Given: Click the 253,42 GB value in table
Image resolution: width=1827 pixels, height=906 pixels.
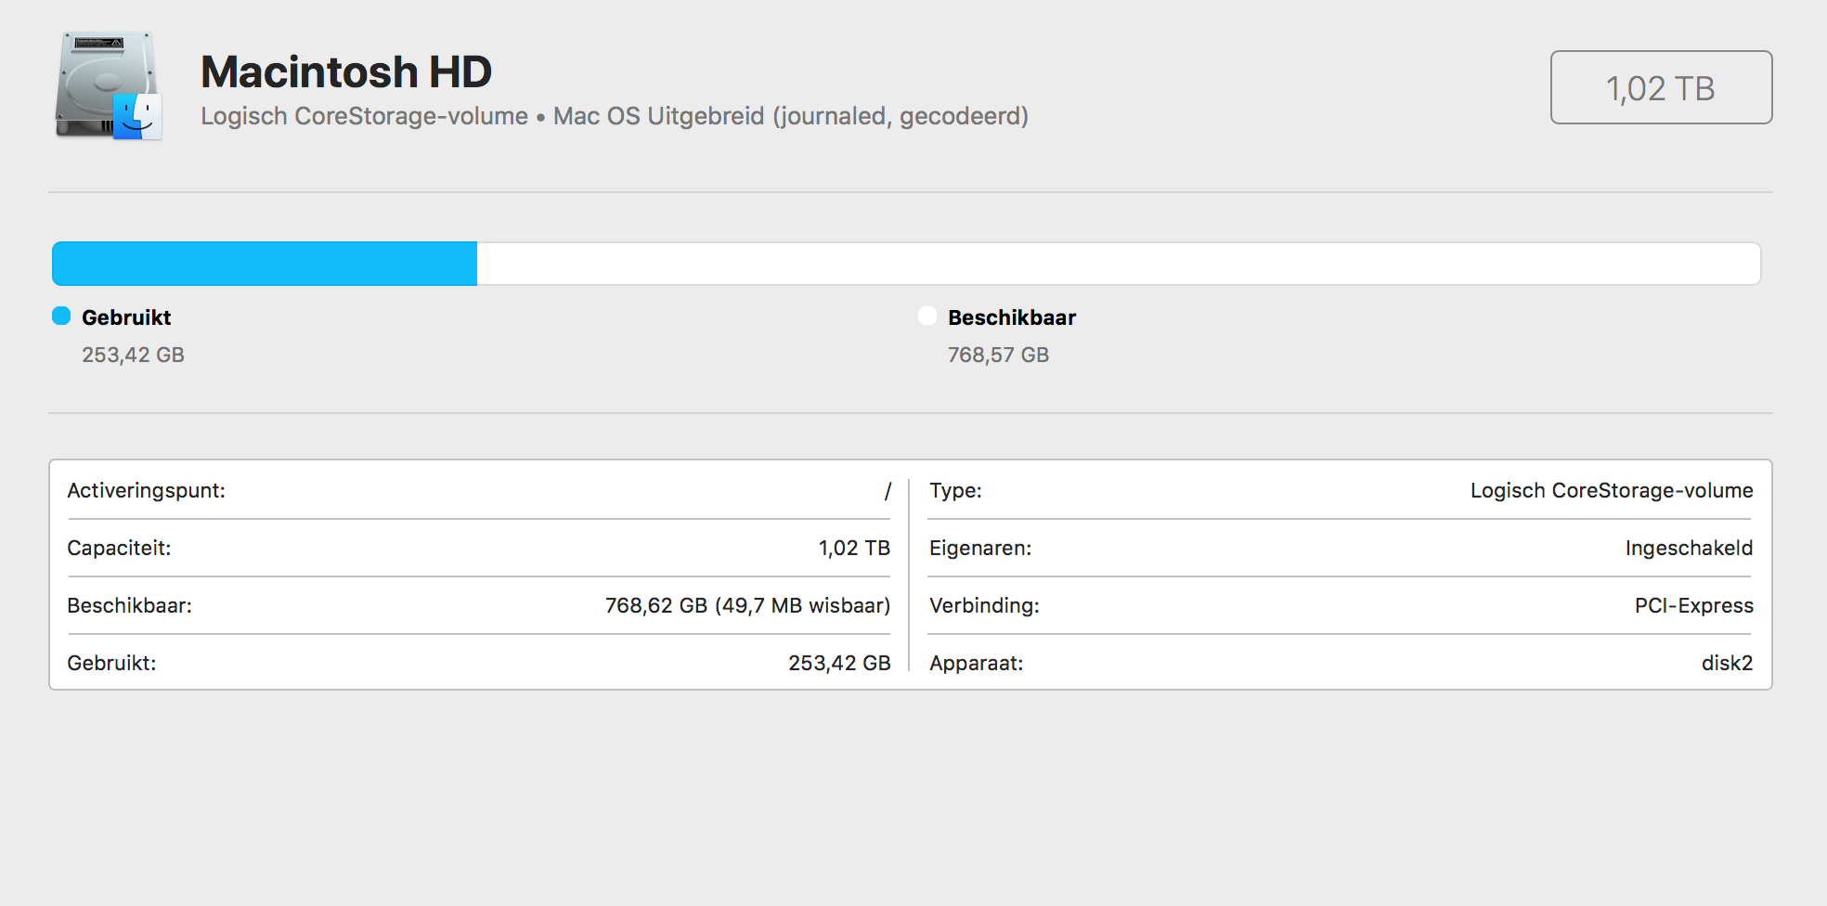Looking at the screenshot, I should (839, 663).
